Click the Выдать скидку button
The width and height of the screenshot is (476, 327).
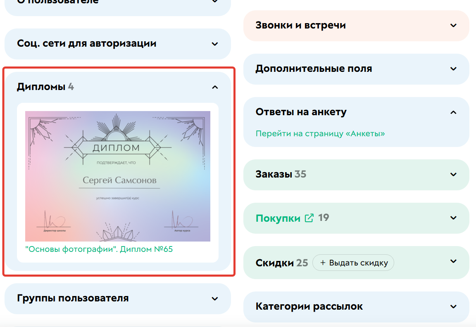[353, 263]
